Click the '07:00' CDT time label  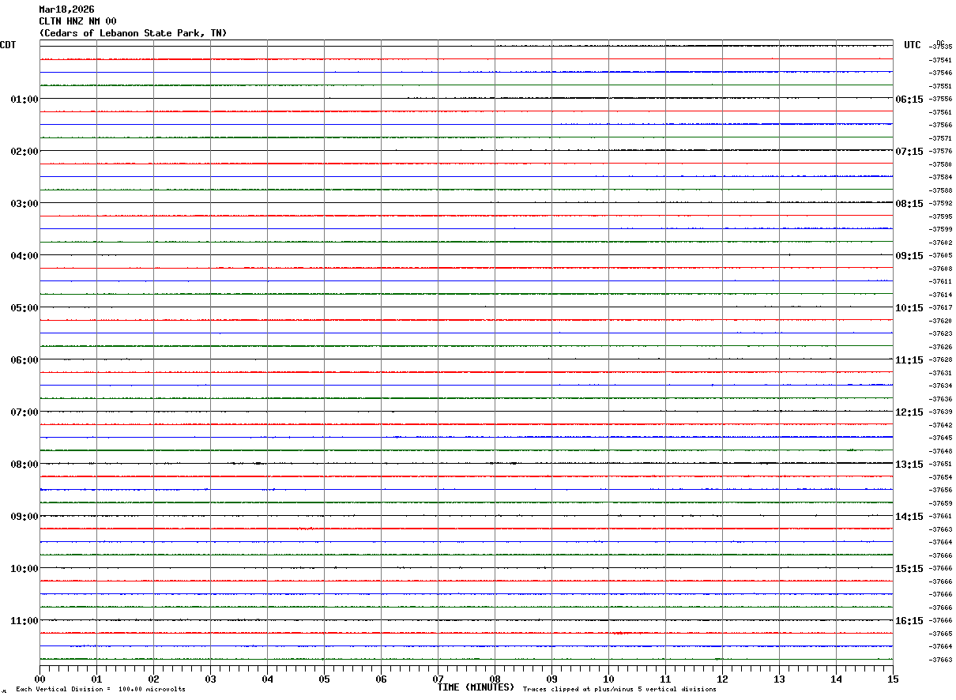pyautogui.click(x=24, y=412)
